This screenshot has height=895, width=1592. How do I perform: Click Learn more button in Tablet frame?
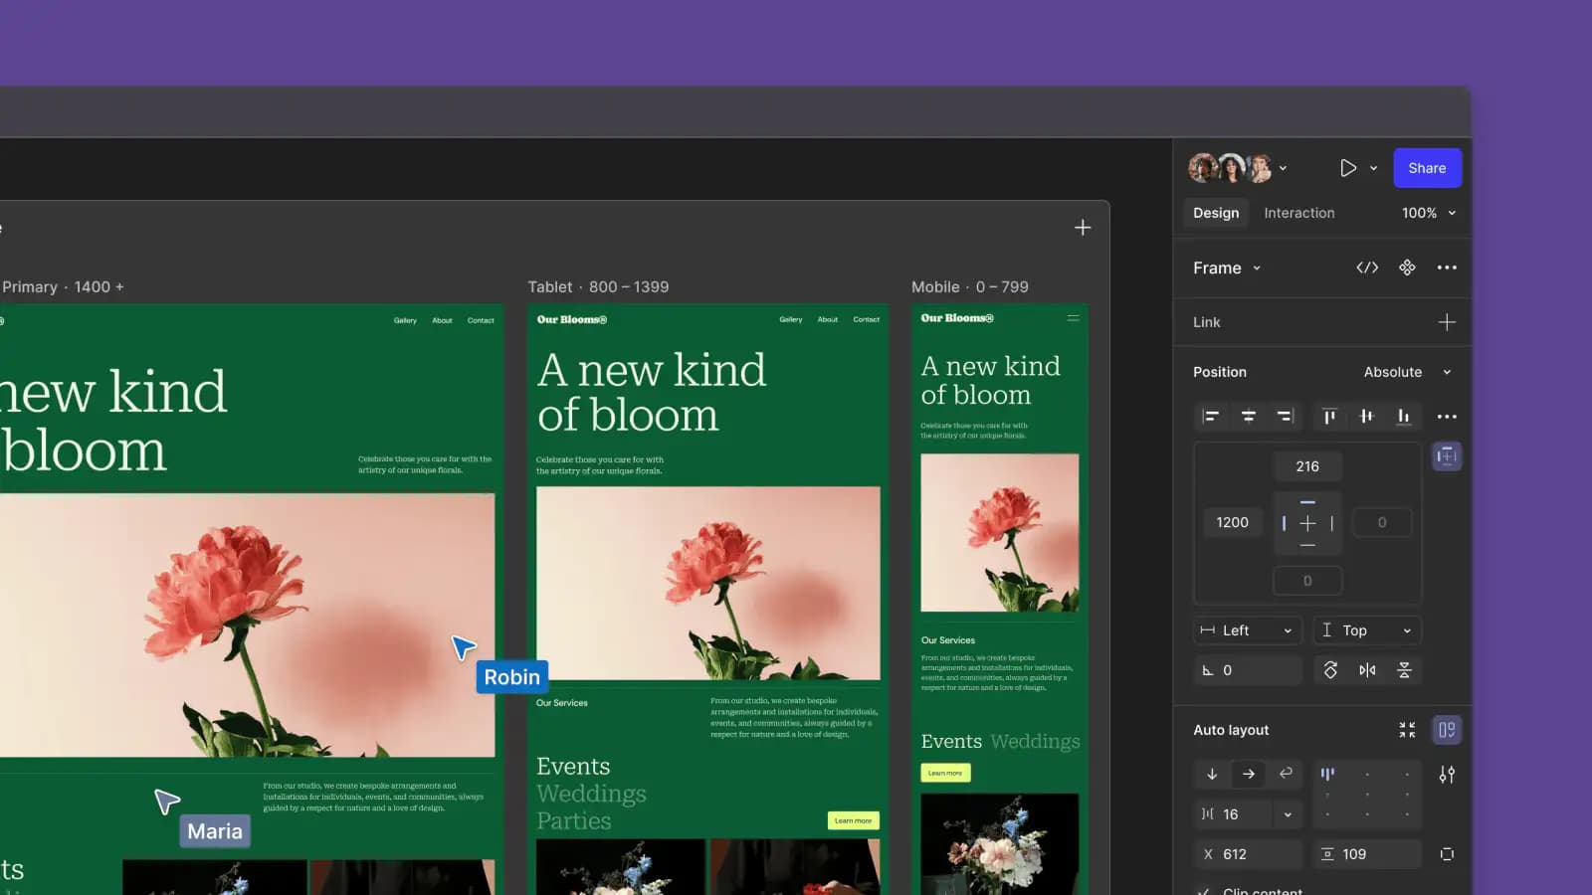point(853,820)
